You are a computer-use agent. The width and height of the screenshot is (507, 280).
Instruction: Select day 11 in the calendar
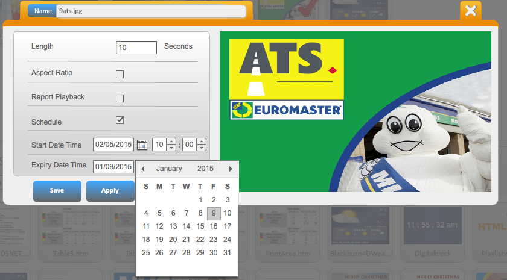click(x=146, y=227)
